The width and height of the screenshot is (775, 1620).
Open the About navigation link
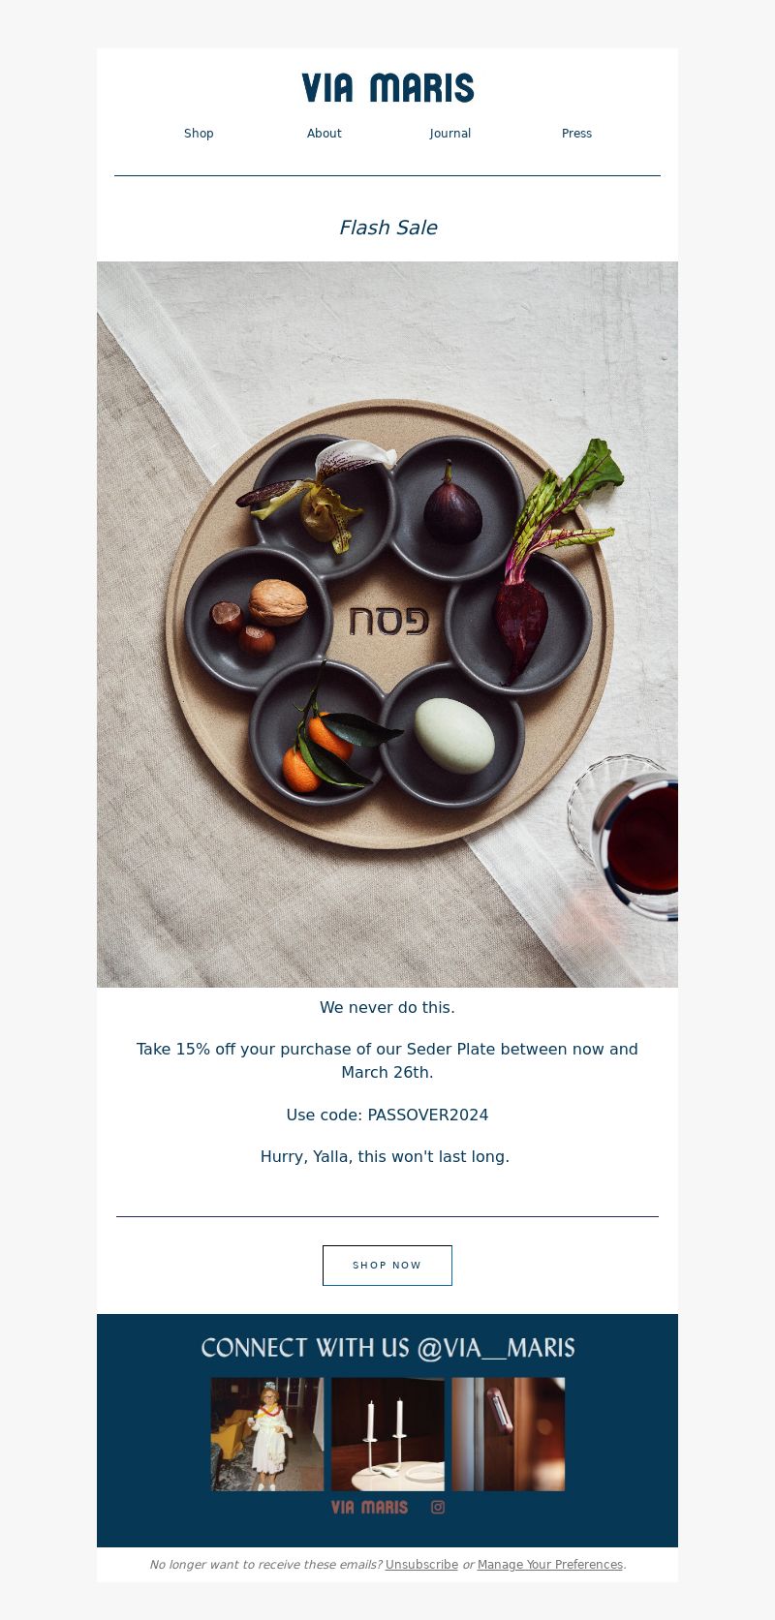pyautogui.click(x=325, y=134)
